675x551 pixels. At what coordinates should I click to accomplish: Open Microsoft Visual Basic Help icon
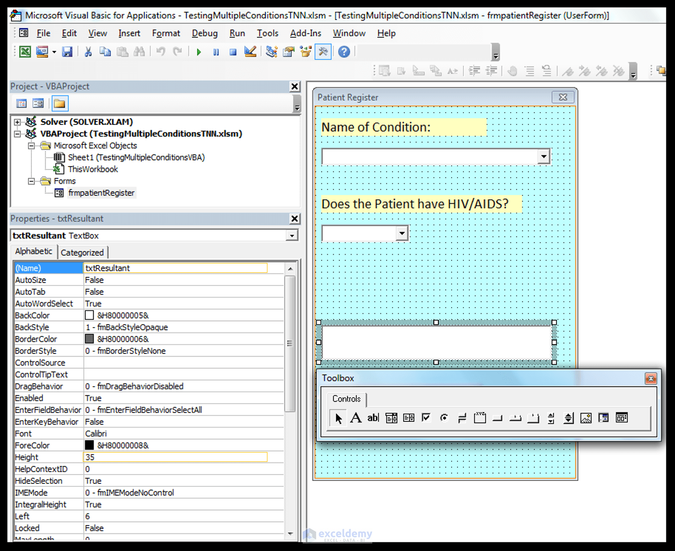pos(344,52)
